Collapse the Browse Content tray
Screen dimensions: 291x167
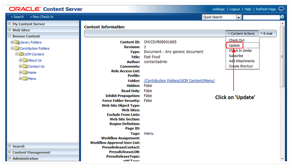(9, 36)
